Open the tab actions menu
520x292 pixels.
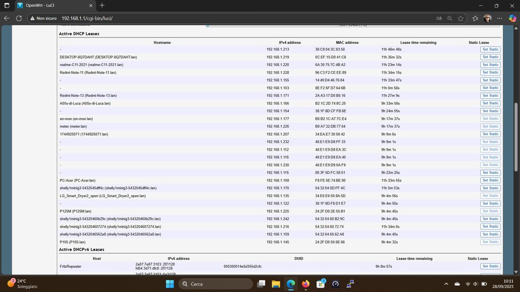click(x=7, y=6)
